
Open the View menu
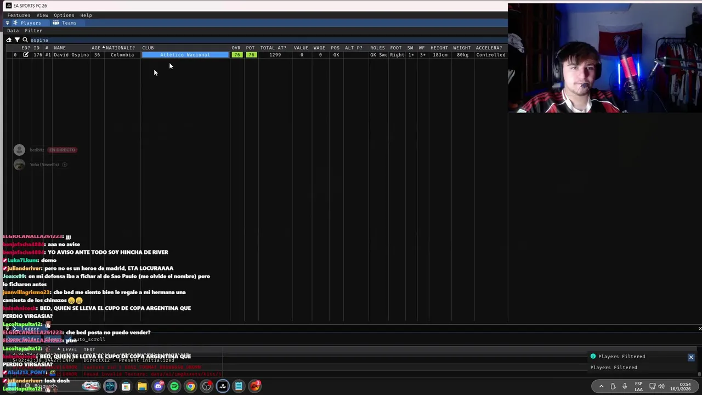(x=42, y=15)
